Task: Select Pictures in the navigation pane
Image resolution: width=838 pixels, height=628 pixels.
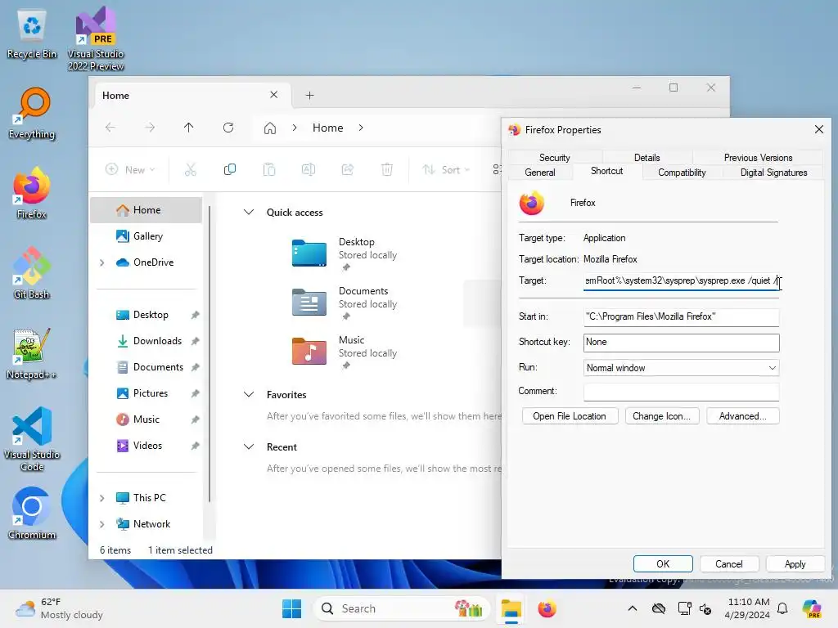Action: click(x=146, y=393)
